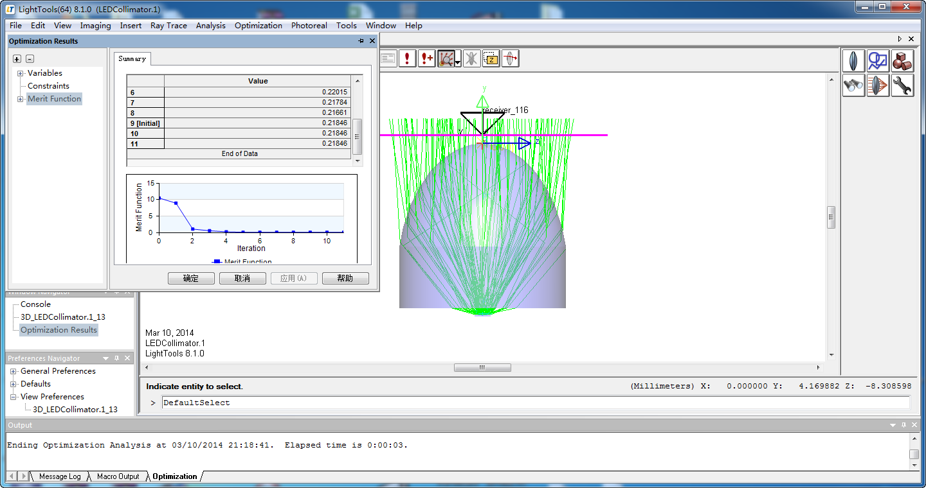Select 3D_LEDCollimator.1_13 in Window Navigator
This screenshot has height=488, width=926.
pos(63,317)
